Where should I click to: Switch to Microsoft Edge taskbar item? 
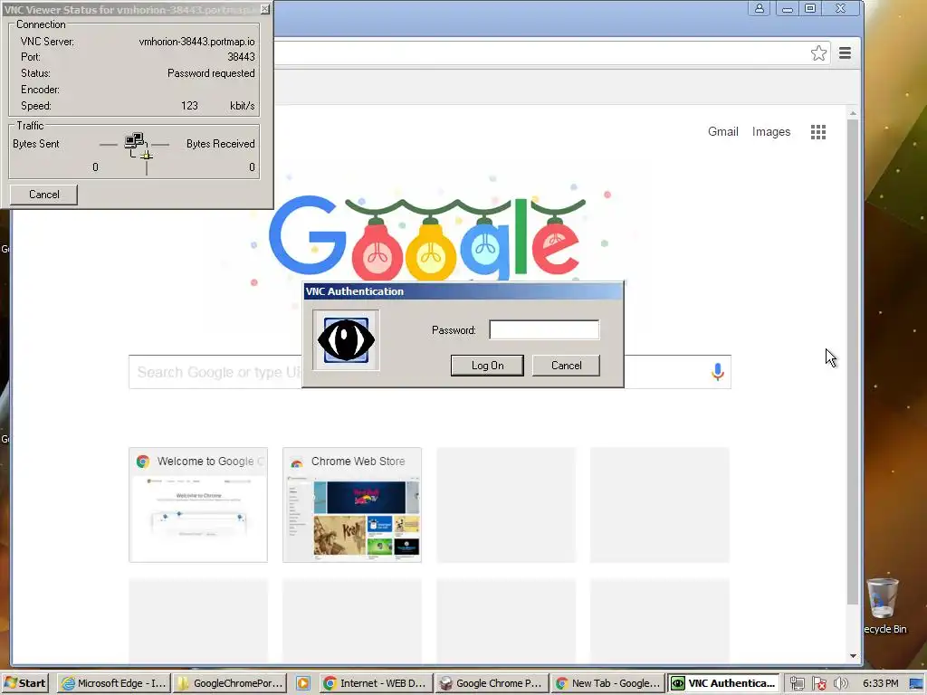click(115, 683)
